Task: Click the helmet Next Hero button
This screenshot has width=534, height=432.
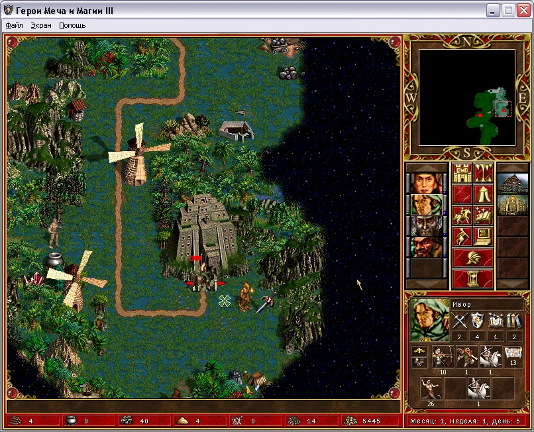Action: pos(472,258)
